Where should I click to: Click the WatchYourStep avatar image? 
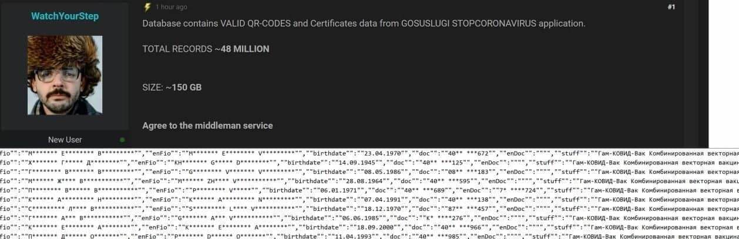coord(65,75)
